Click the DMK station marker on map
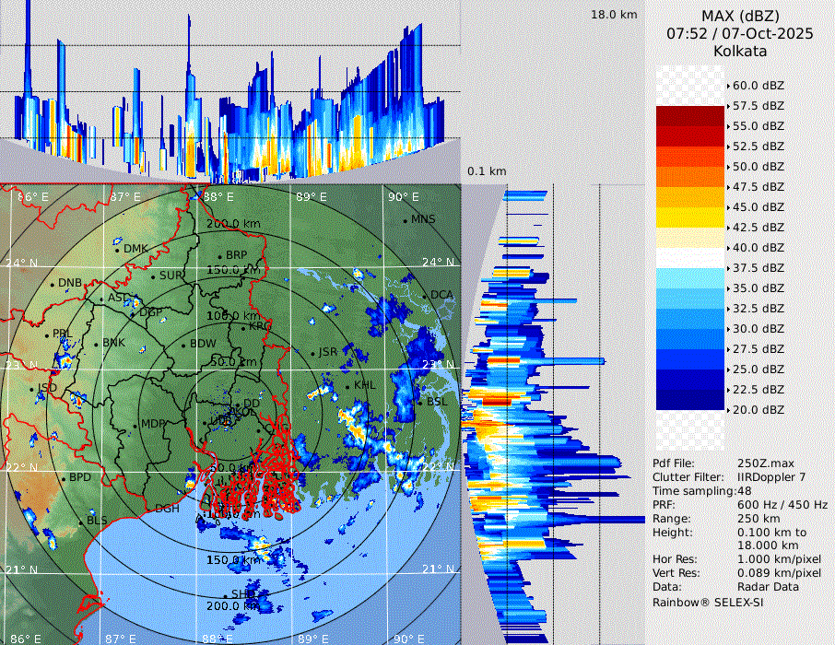Image resolution: width=835 pixels, height=645 pixels. 117,250
